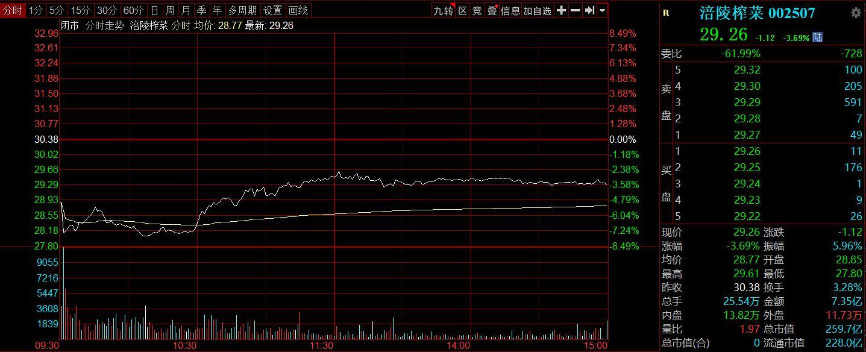The height and width of the screenshot is (352, 866).
Task: Switch to the 年 yearly chart tab
Action: (x=217, y=10)
